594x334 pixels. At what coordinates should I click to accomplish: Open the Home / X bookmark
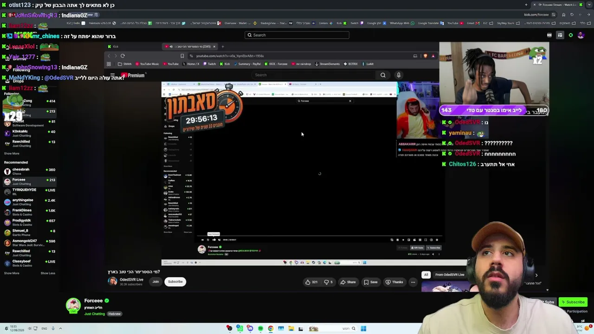191,64
